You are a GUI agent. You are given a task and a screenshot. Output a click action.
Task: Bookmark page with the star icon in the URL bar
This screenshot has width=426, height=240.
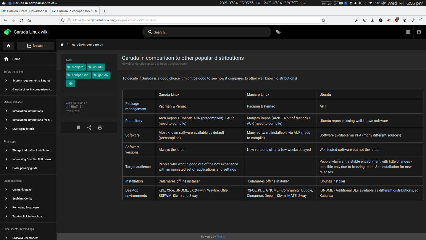point(323,20)
